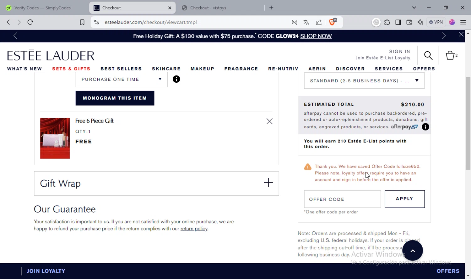
Task: Open the return policy link
Action: pyautogui.click(x=194, y=229)
